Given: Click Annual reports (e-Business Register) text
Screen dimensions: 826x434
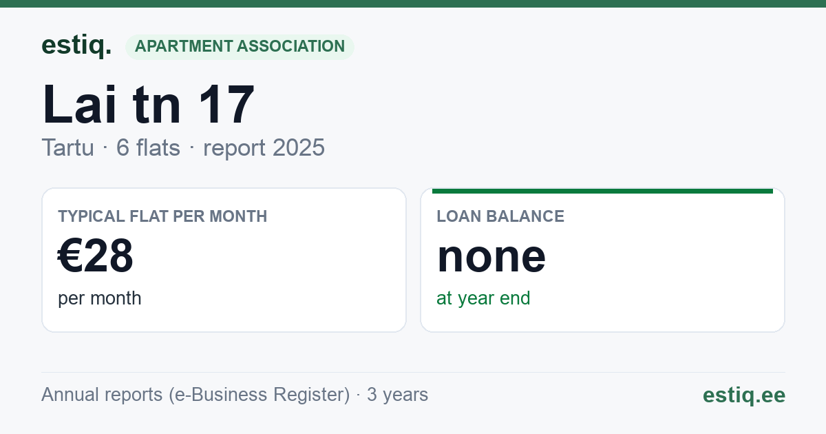Looking at the screenshot, I should point(195,395).
